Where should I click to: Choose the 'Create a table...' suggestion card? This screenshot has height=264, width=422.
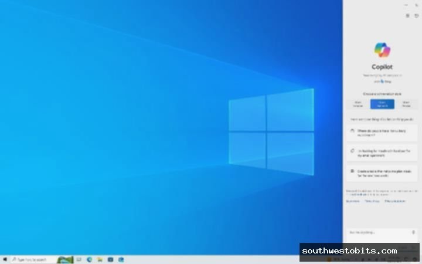coord(382,173)
